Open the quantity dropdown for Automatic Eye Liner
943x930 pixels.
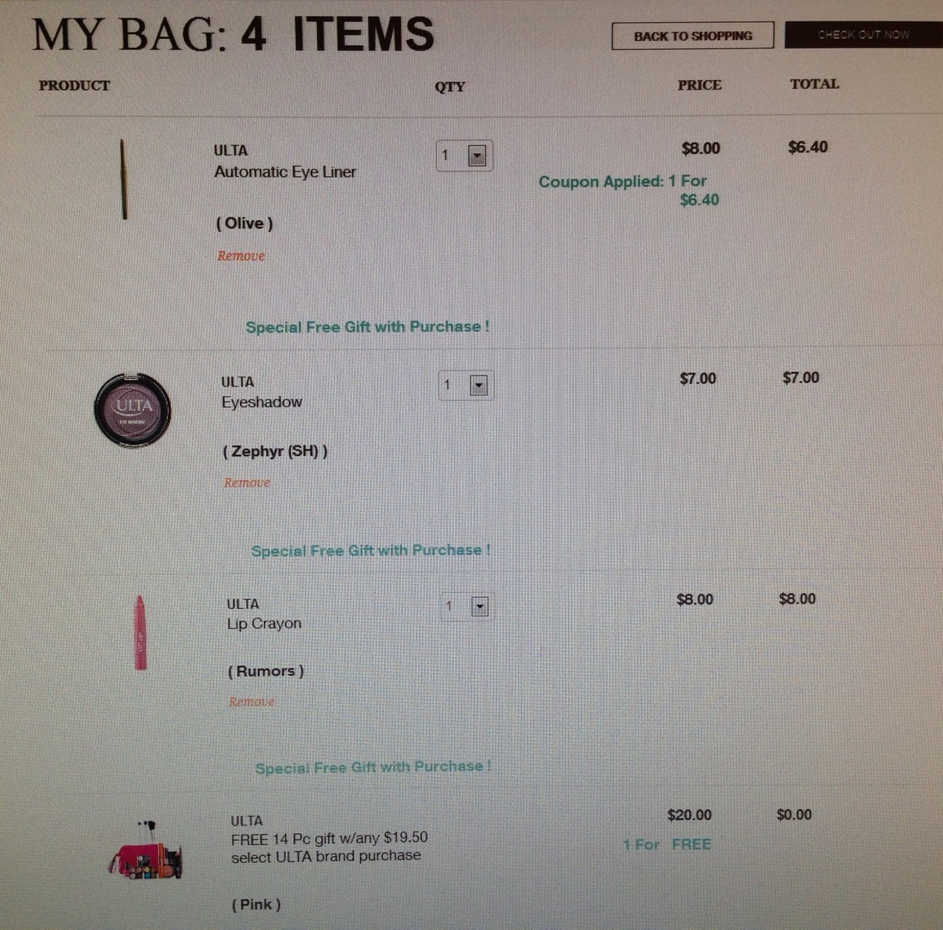(464, 155)
